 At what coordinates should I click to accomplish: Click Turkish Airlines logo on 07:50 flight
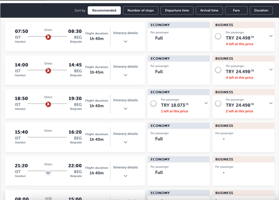48,37
